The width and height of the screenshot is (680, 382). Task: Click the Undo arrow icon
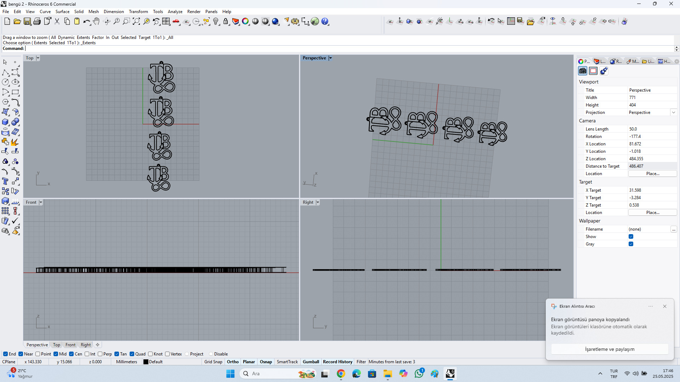(x=86, y=22)
